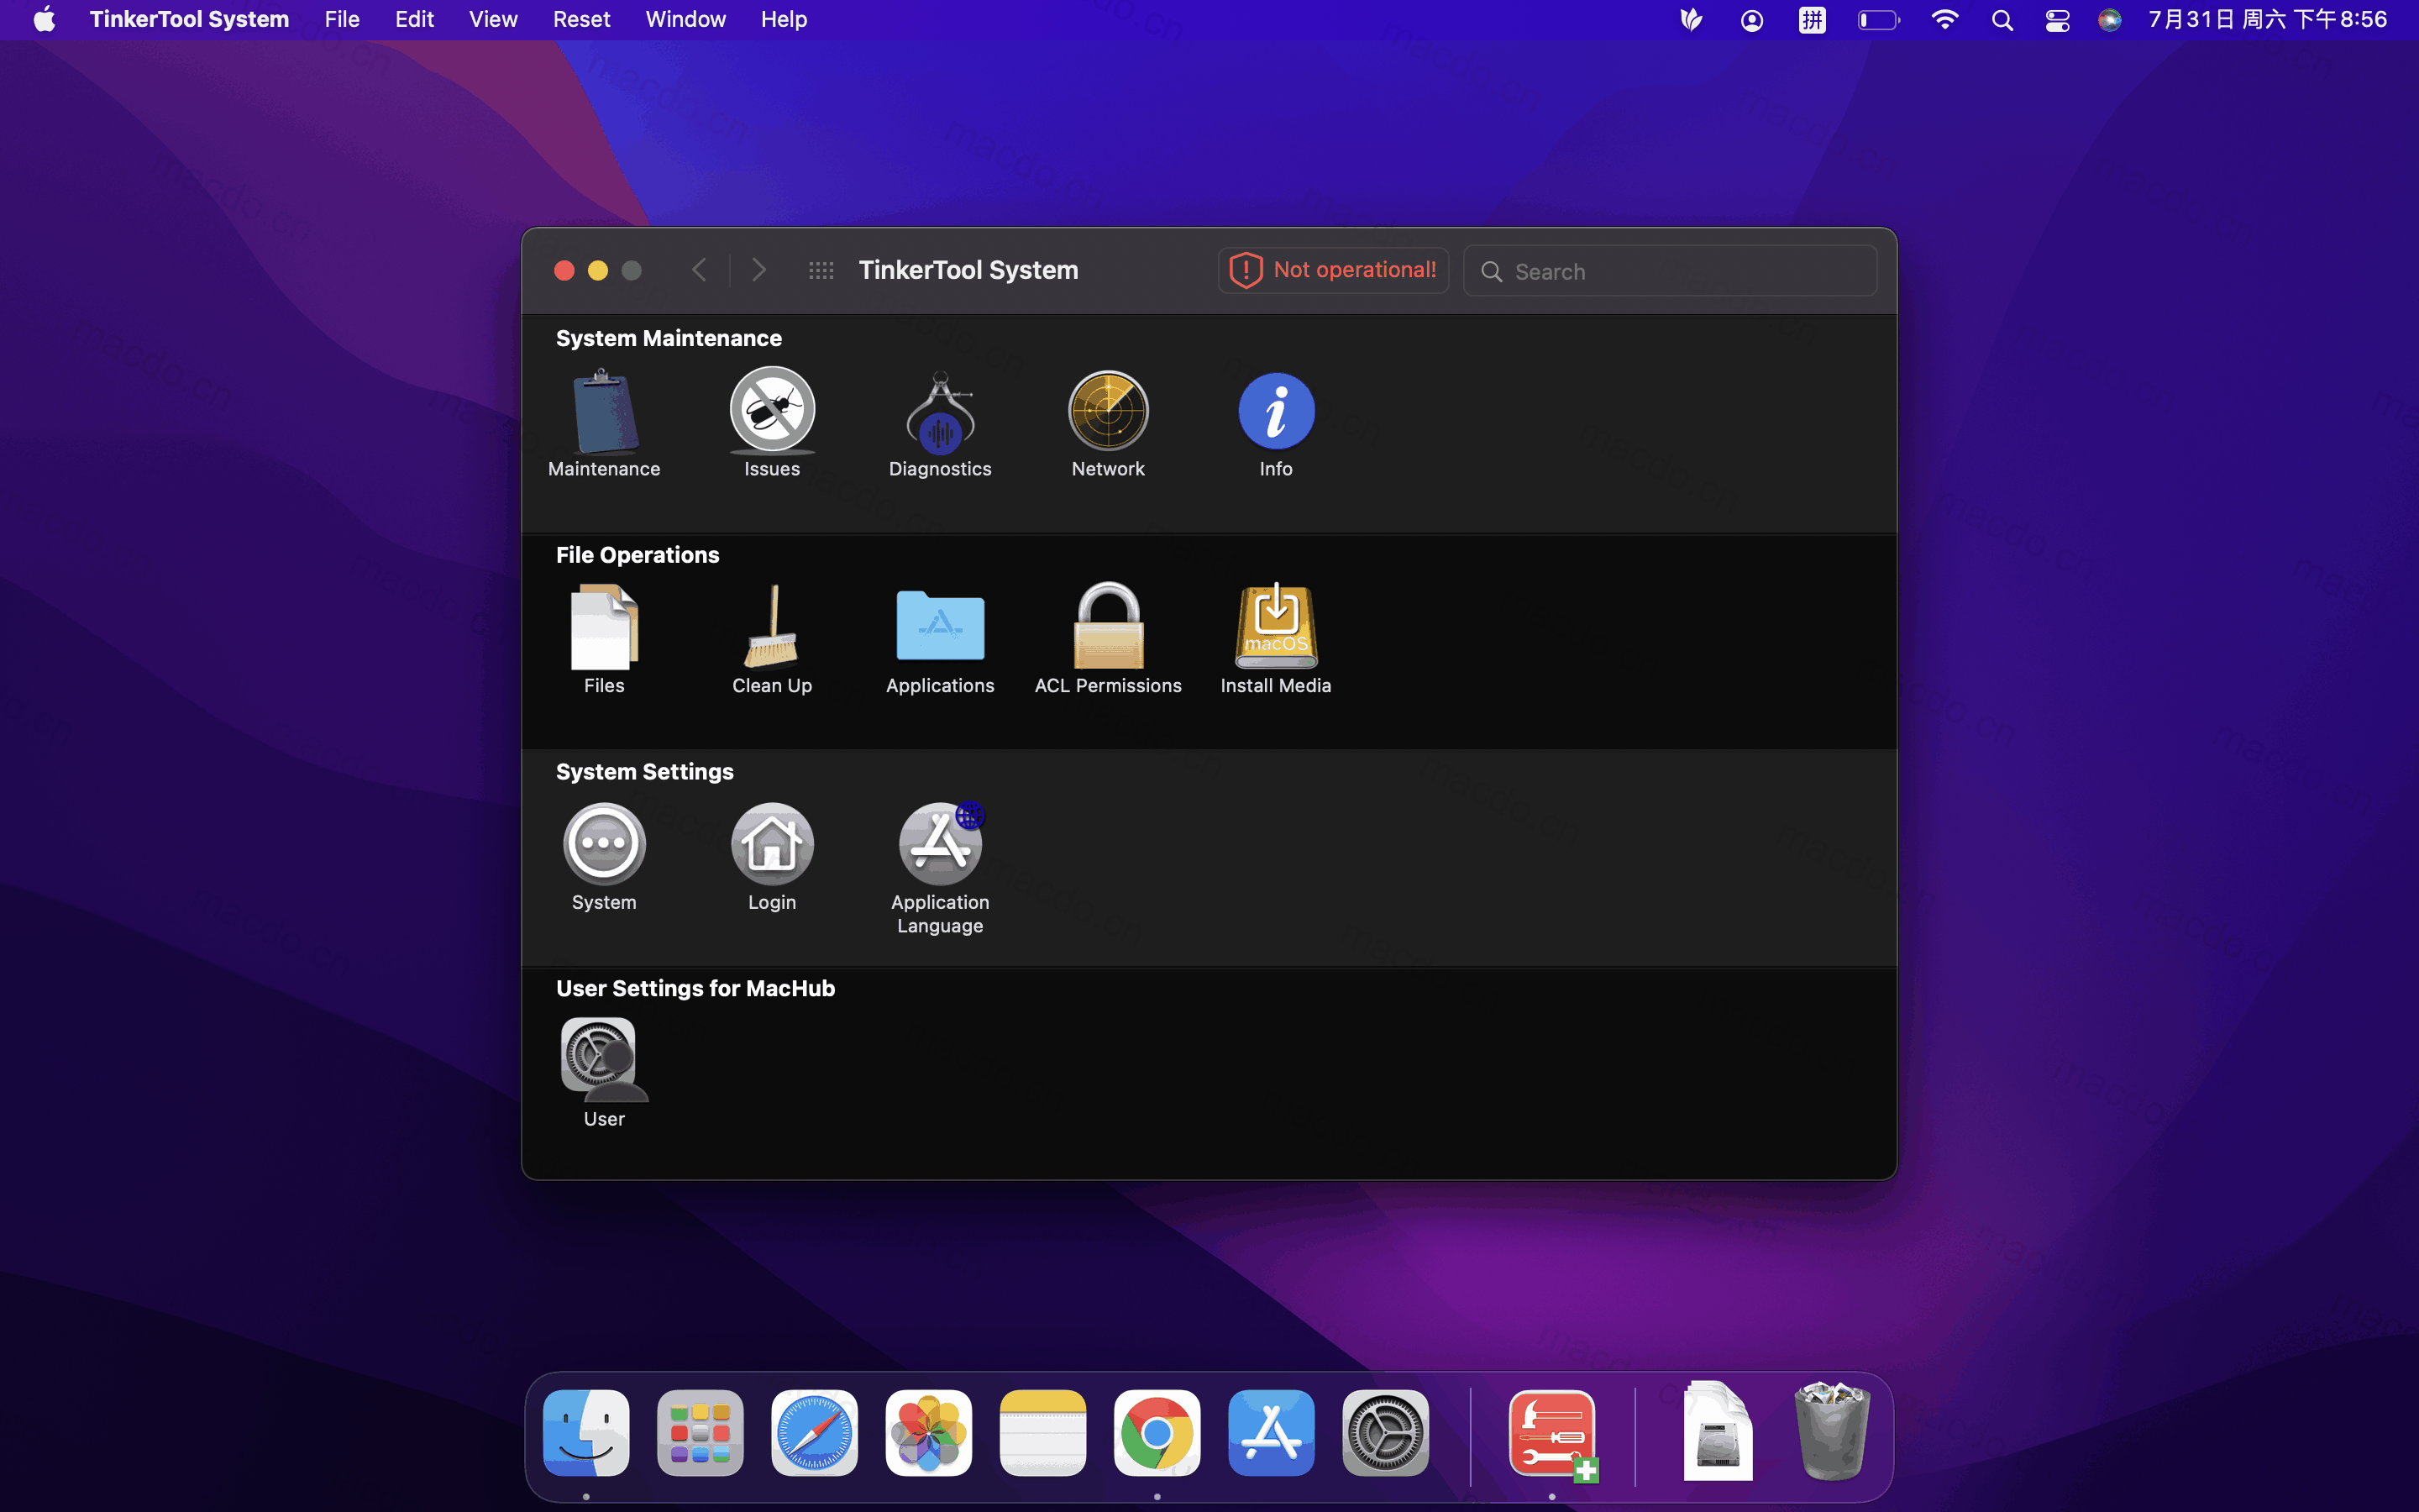Click the Search field in toolbar
Image resolution: width=2419 pixels, height=1512 pixels.
[x=1669, y=271]
